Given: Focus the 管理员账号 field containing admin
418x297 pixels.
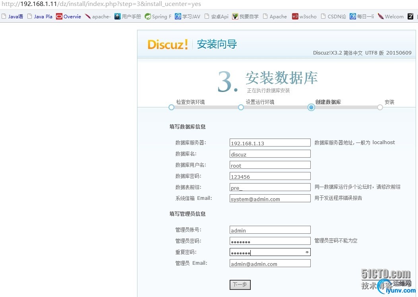Looking at the screenshot, I should pos(270,230).
